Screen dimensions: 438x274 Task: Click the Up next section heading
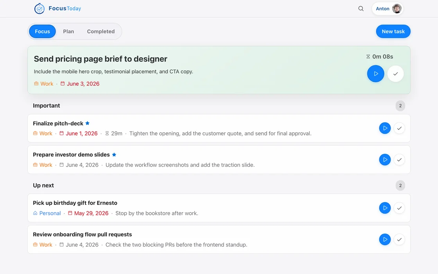pos(43,186)
